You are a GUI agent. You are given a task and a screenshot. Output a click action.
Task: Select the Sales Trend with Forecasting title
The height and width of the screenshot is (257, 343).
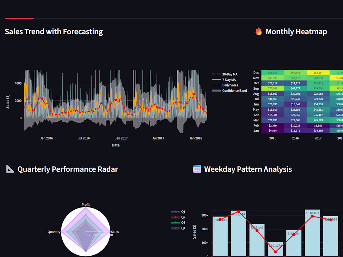click(x=54, y=31)
